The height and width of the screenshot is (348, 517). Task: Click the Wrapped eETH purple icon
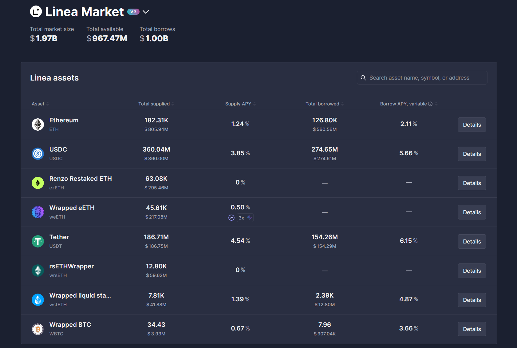point(38,212)
